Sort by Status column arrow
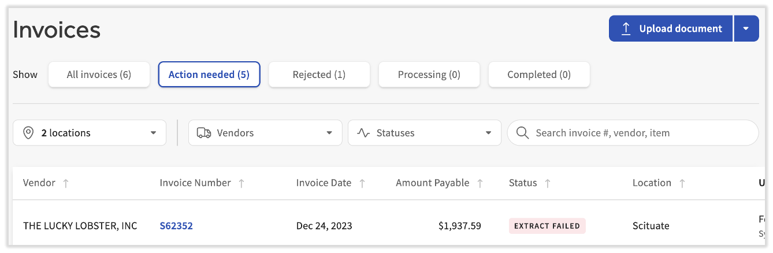Viewport: 773px width, 253px height. pyautogui.click(x=548, y=183)
